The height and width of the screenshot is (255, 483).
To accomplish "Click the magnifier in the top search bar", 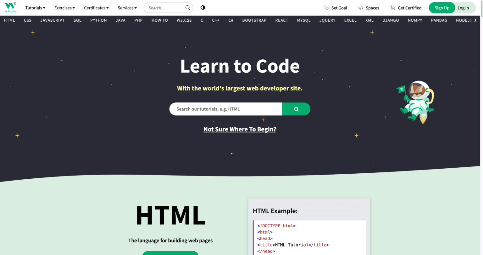I will (188, 8).
